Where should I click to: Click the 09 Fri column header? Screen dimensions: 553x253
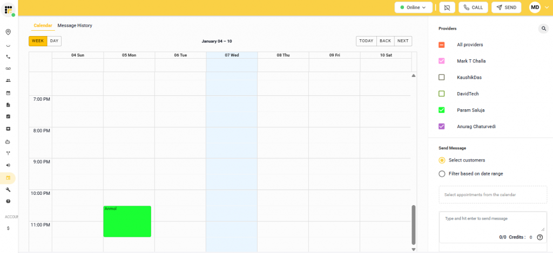pos(335,55)
